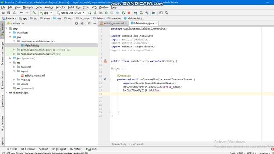Click the Run app icon in toolbar
Screen dimensions: 274x154
click(89, 13)
